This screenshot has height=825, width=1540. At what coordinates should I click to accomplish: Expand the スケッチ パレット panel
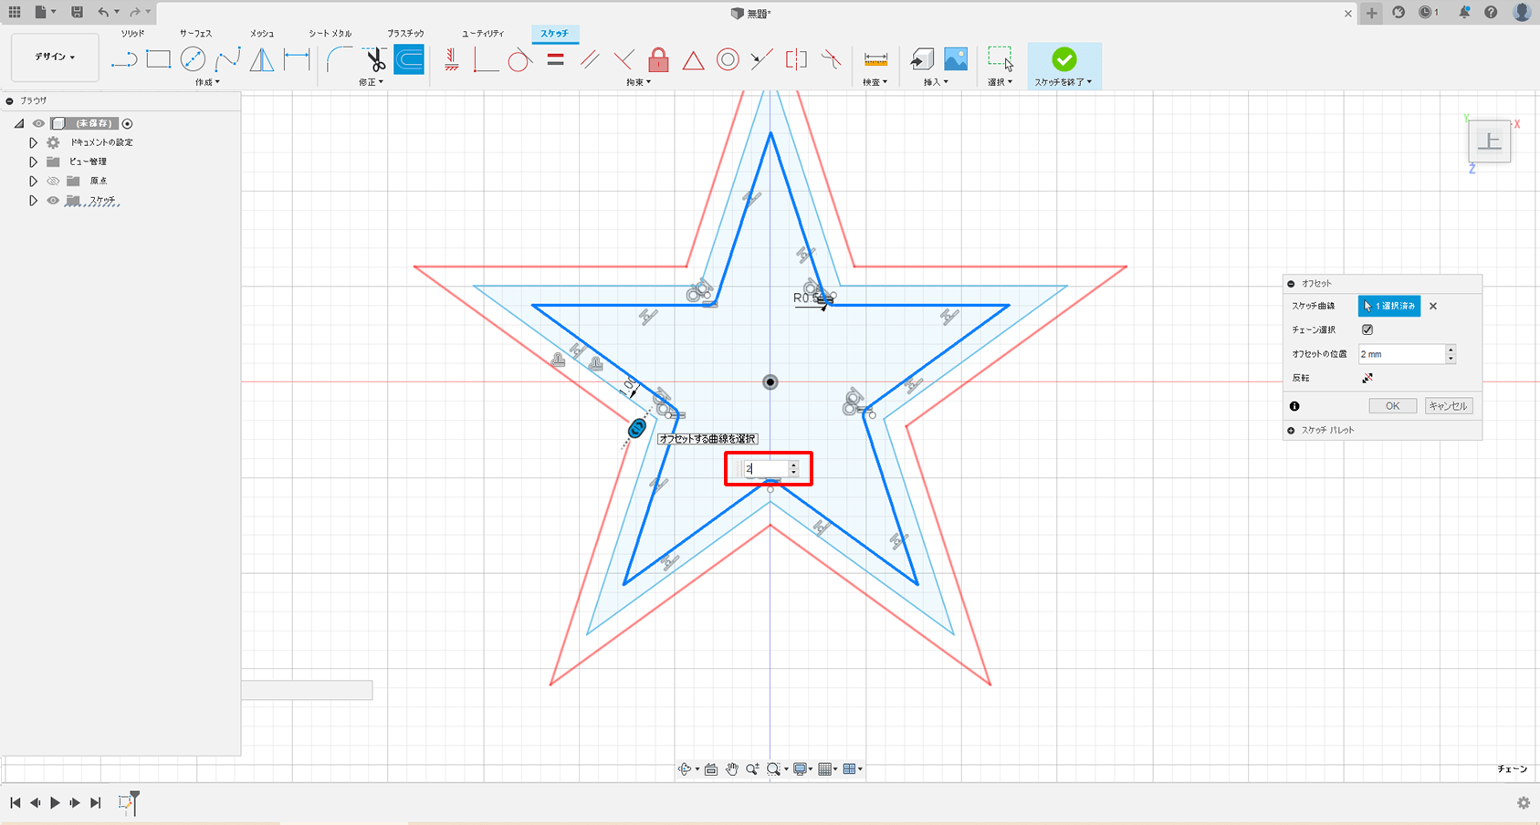click(1291, 430)
